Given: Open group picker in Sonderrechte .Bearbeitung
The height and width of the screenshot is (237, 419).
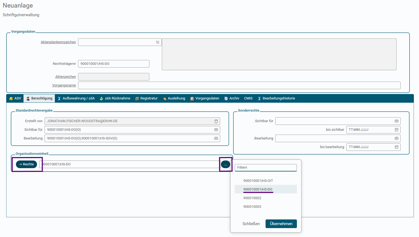Looking at the screenshot, I should click(x=397, y=138).
